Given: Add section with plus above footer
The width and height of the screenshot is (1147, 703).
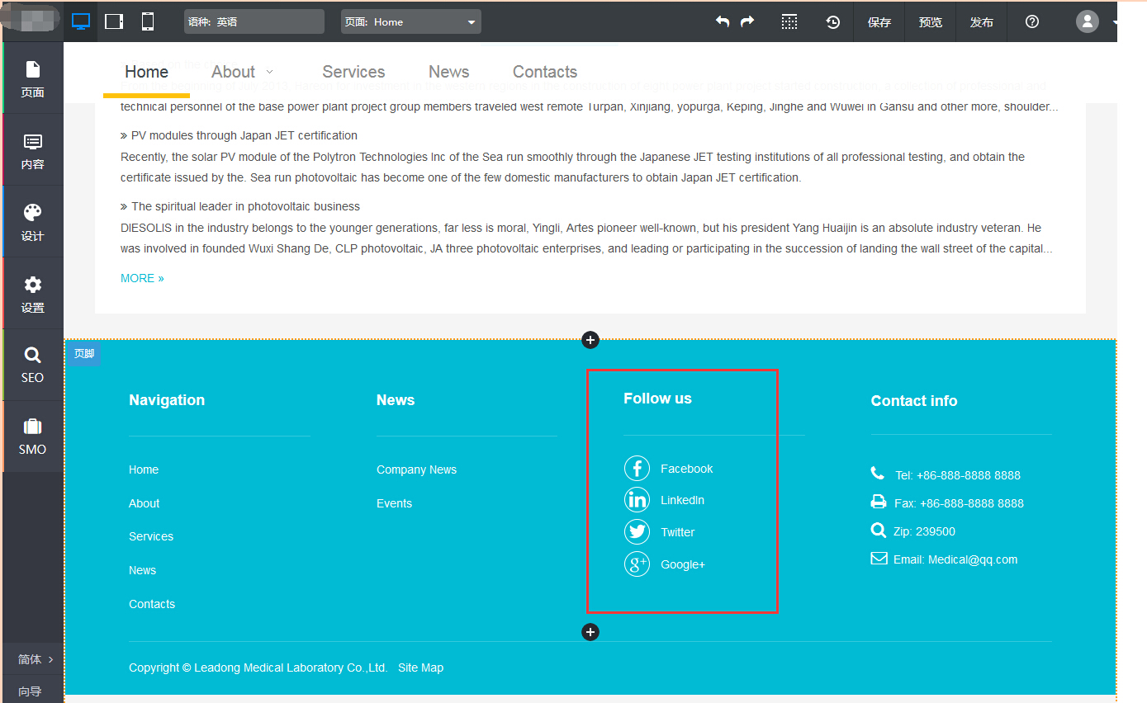Looking at the screenshot, I should (x=590, y=340).
